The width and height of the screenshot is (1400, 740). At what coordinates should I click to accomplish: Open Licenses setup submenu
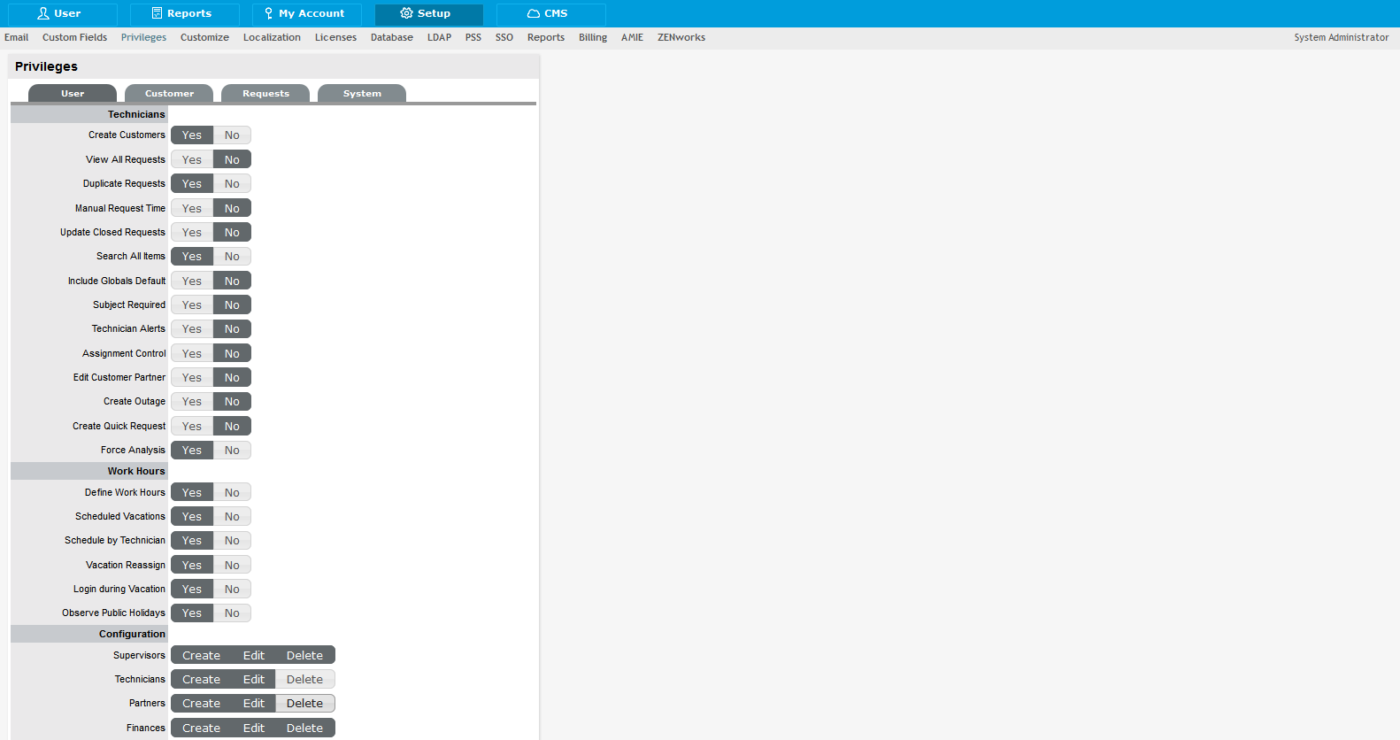[x=335, y=38]
